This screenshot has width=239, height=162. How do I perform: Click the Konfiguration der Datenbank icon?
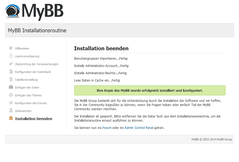coord(11,71)
